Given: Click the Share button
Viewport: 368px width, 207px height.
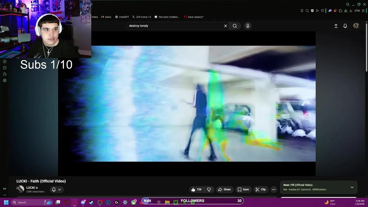Looking at the screenshot, I should [x=224, y=189].
